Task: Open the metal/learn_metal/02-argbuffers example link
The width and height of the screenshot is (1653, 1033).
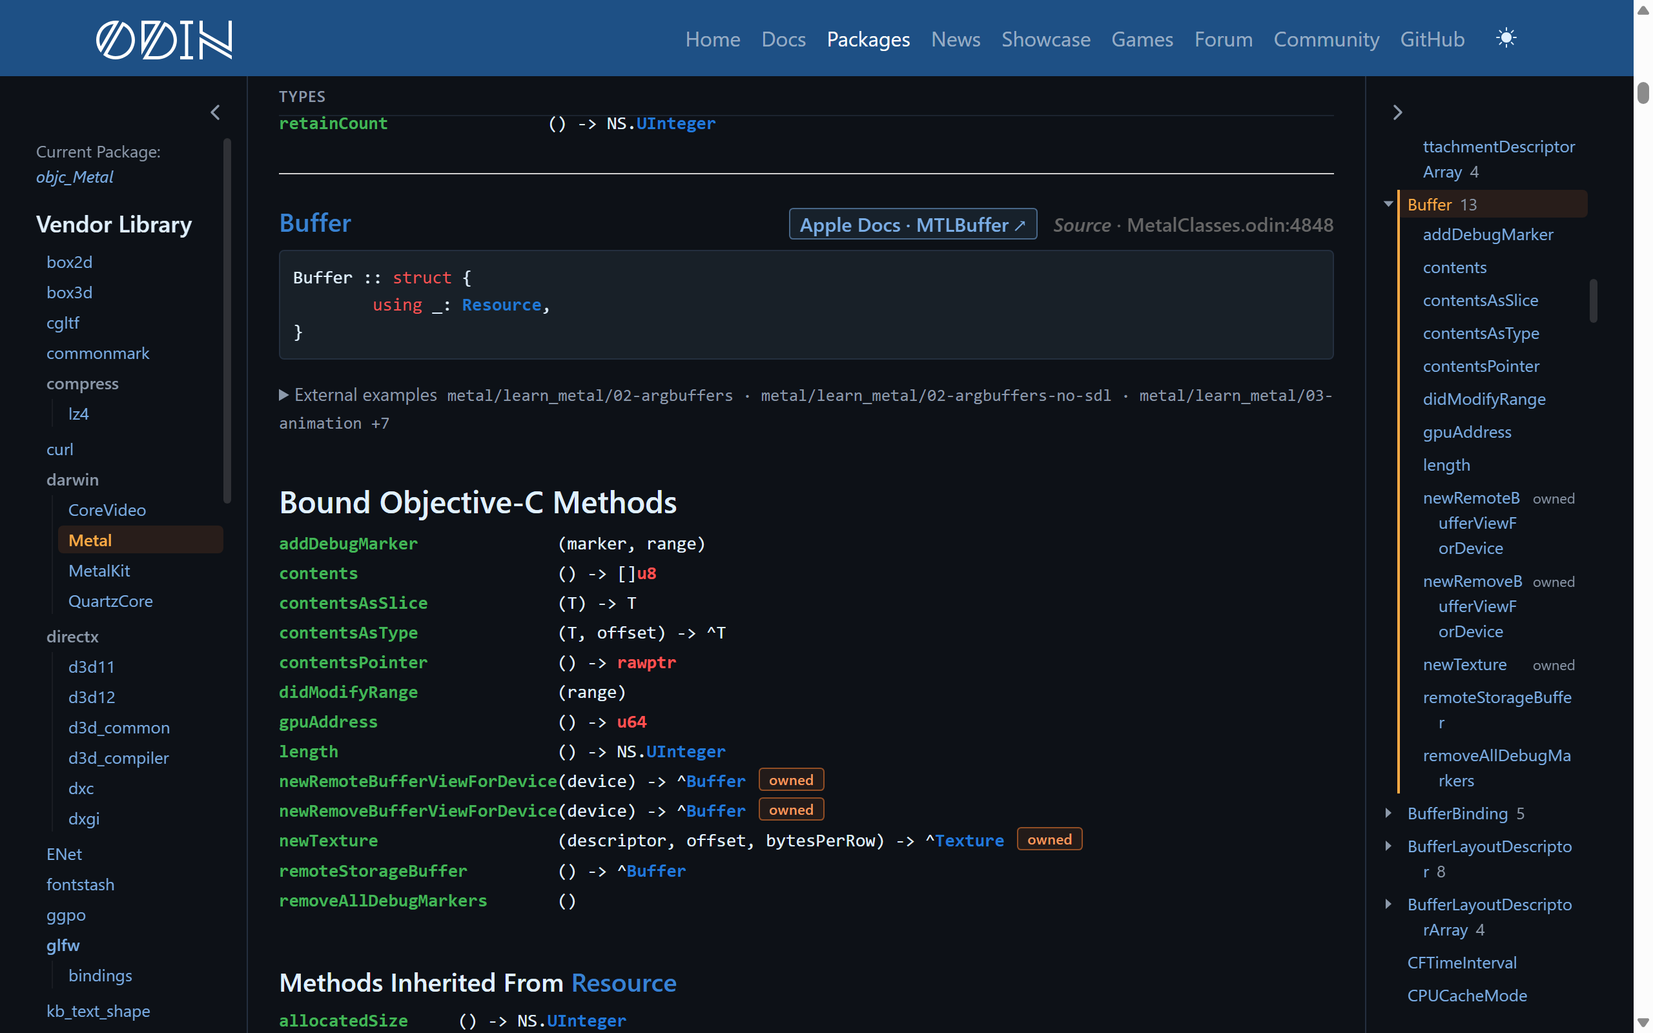Action: [x=590, y=396]
